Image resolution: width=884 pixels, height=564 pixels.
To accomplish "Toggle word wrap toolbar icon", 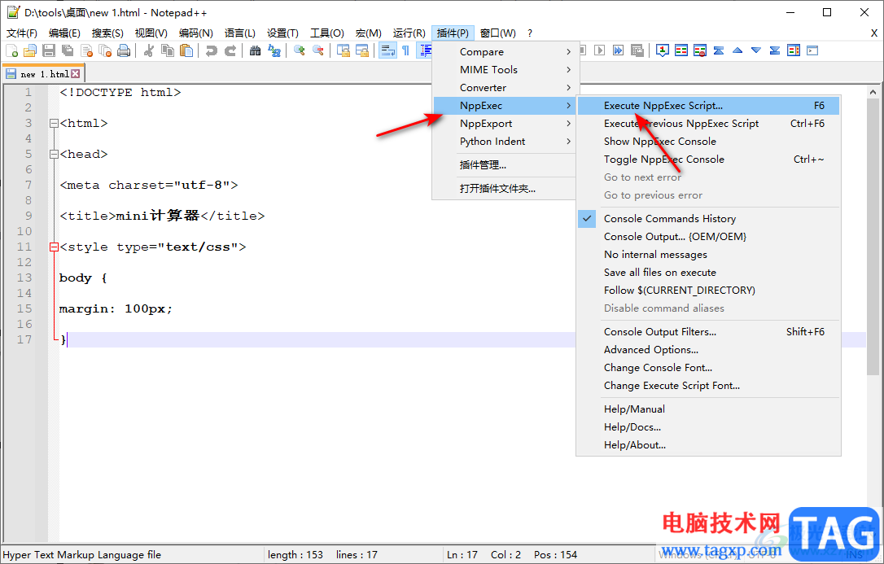I will click(387, 50).
